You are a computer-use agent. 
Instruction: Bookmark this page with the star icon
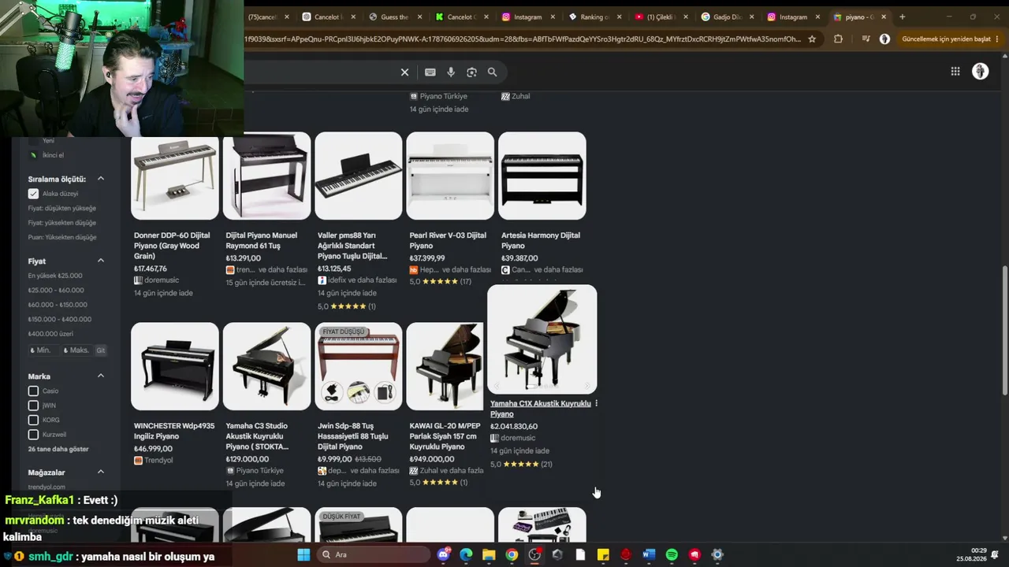tap(812, 39)
